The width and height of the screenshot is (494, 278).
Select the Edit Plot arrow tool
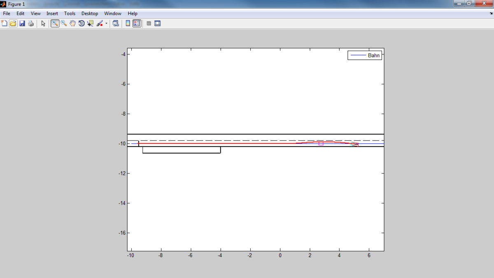[43, 23]
